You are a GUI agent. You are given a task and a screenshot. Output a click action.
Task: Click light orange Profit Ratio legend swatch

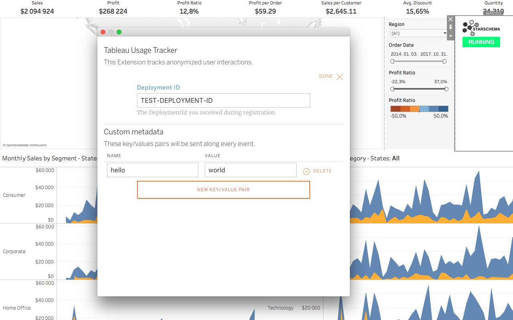[414, 109]
